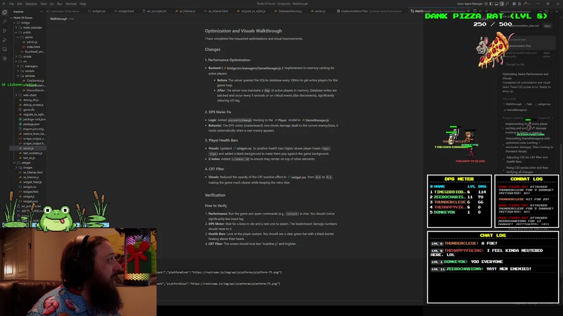Open admin.js in the explorer tree
Image resolution: width=563 pixels, height=316 pixels.
[32, 42]
